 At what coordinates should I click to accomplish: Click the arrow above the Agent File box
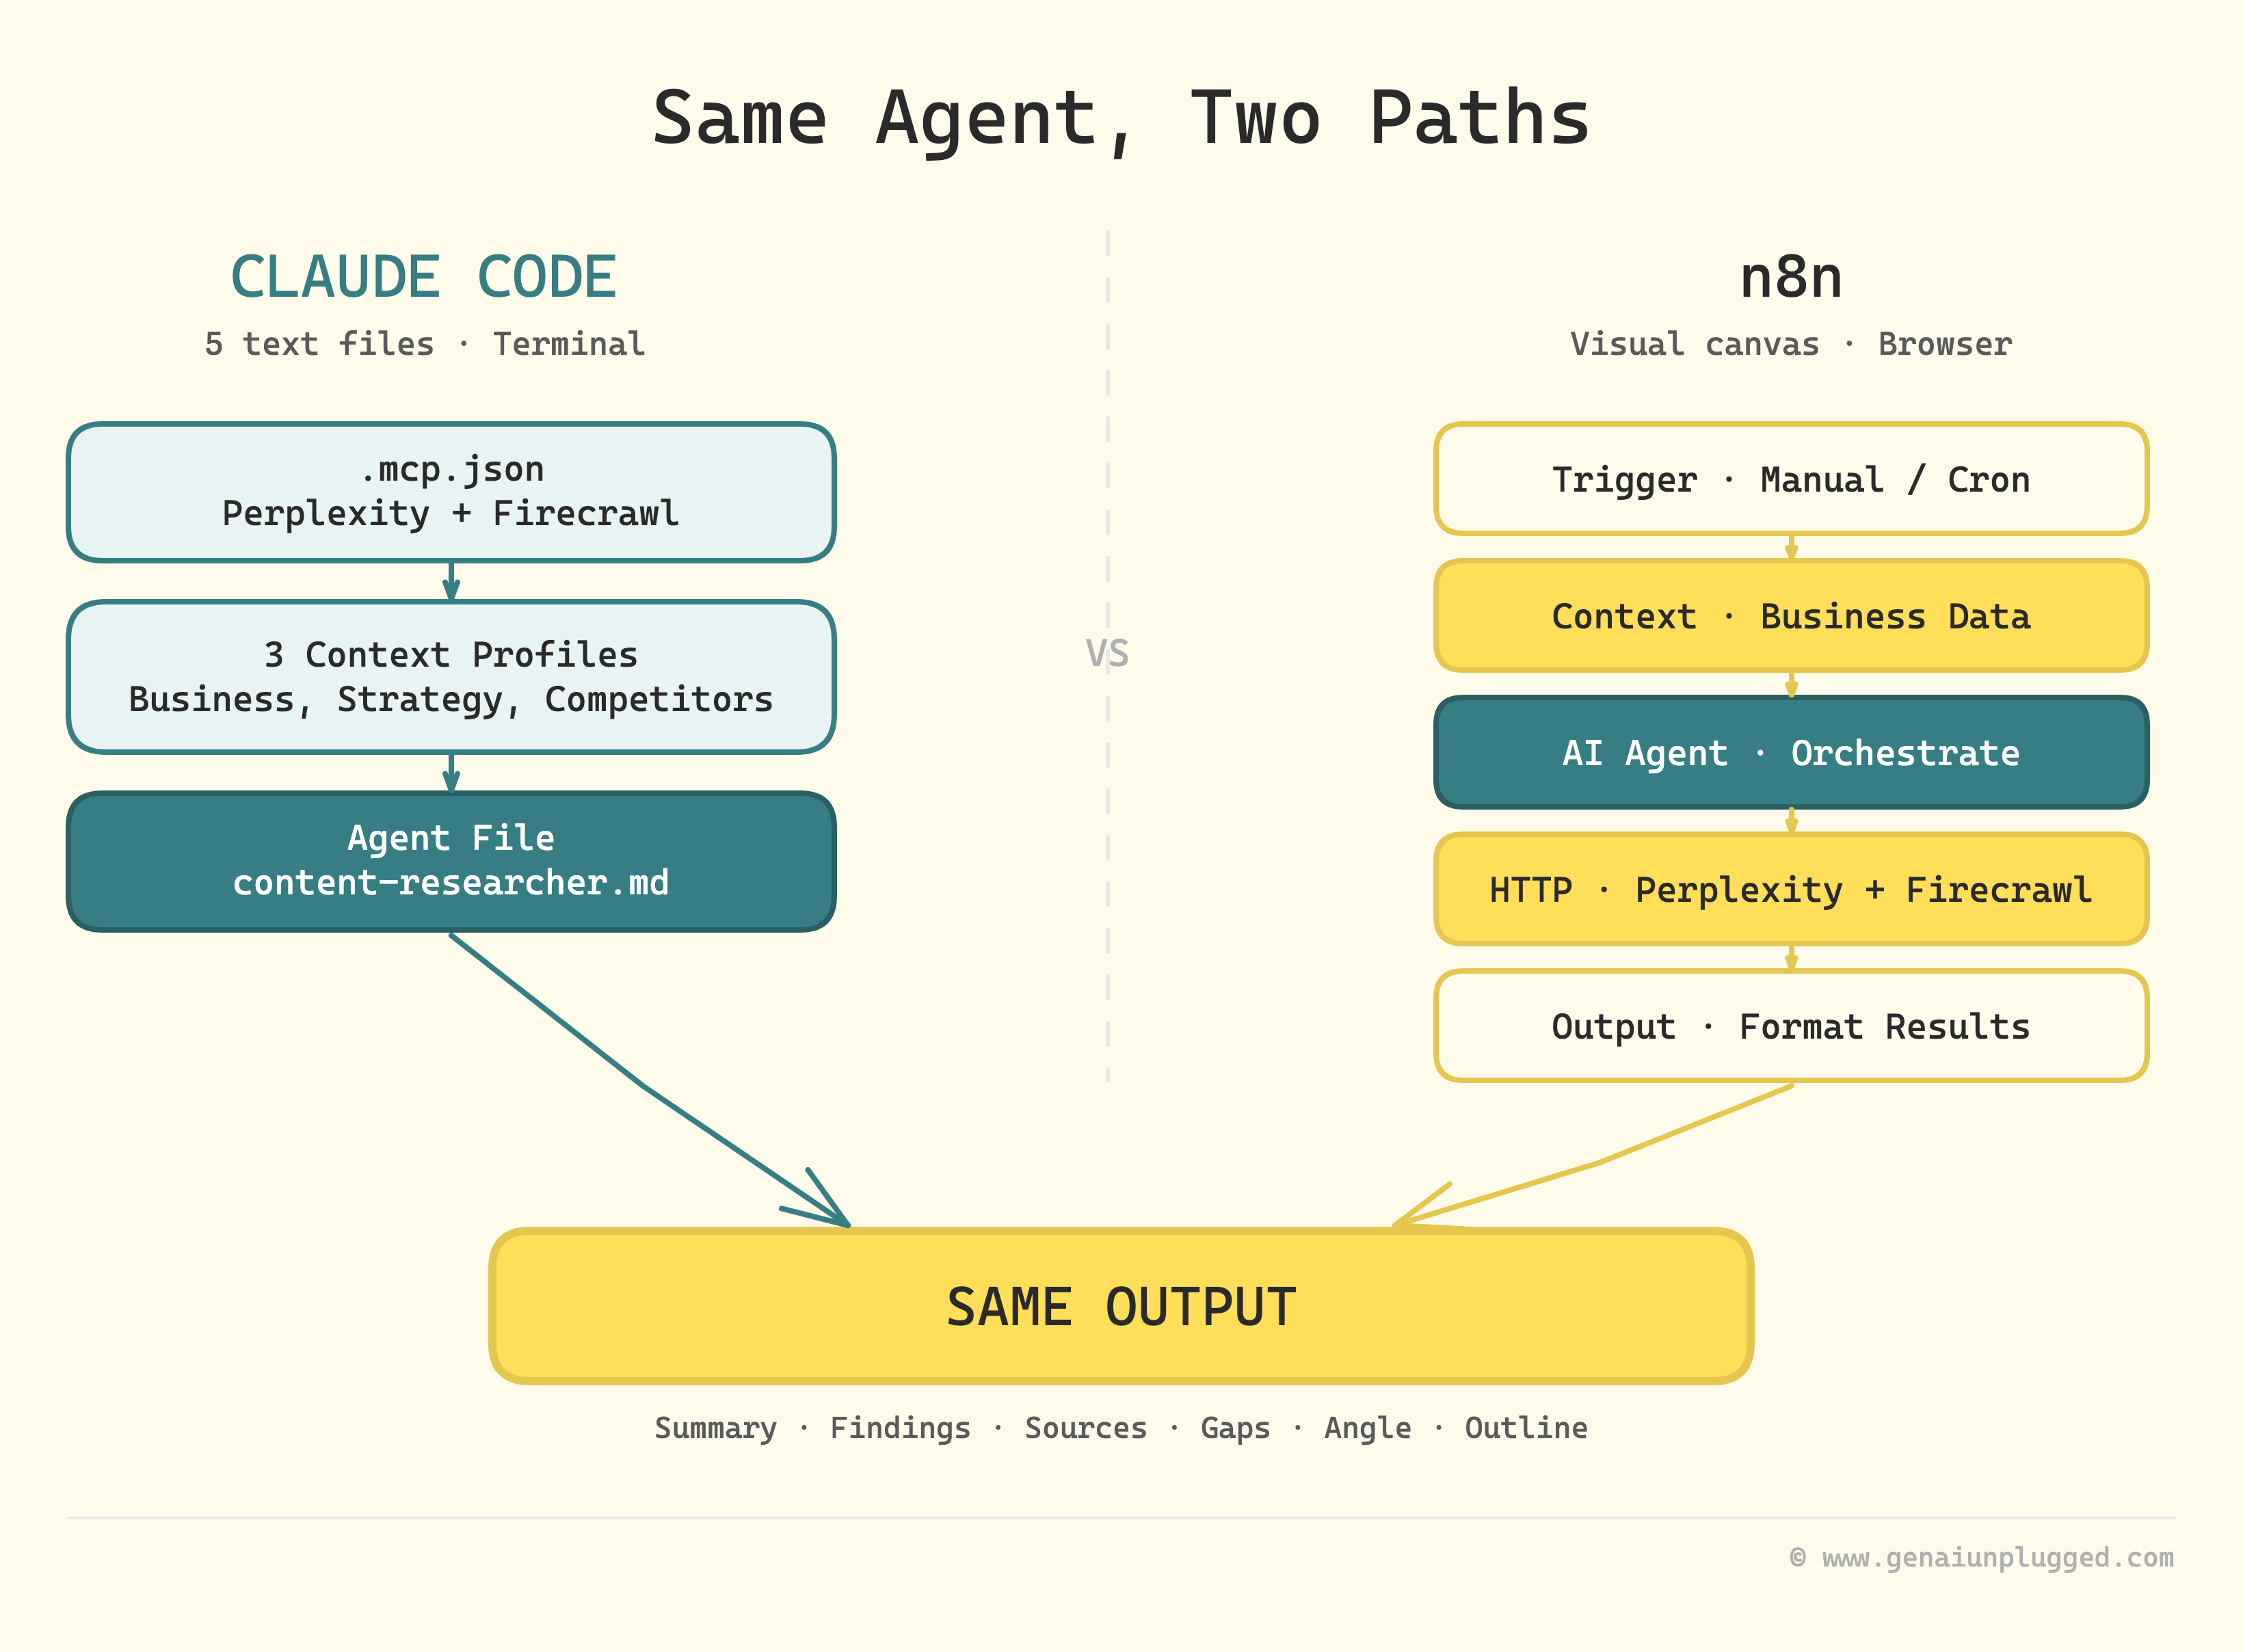[x=451, y=773]
